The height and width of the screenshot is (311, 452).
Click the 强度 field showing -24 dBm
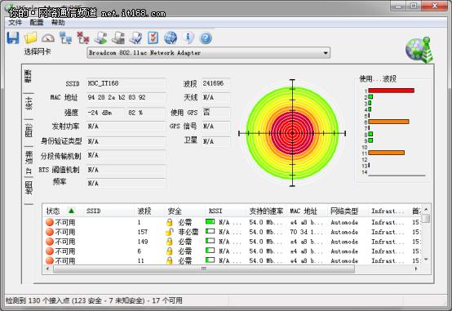[105, 113]
